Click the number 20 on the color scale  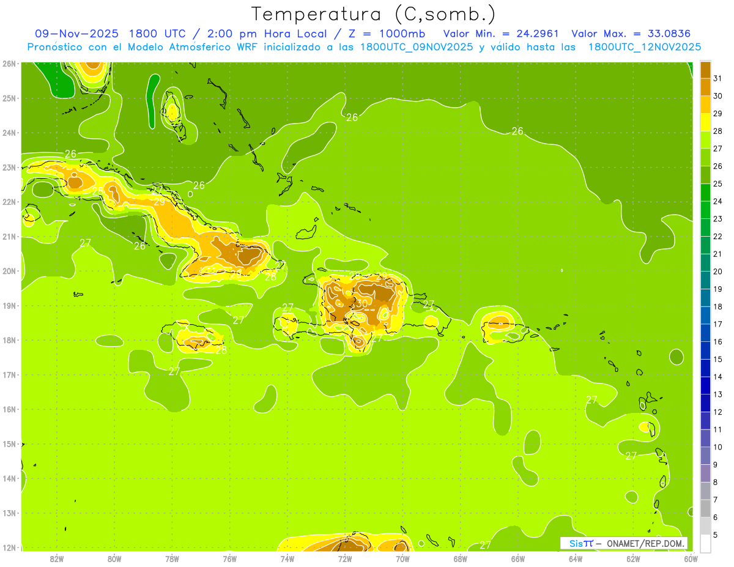coord(717,272)
